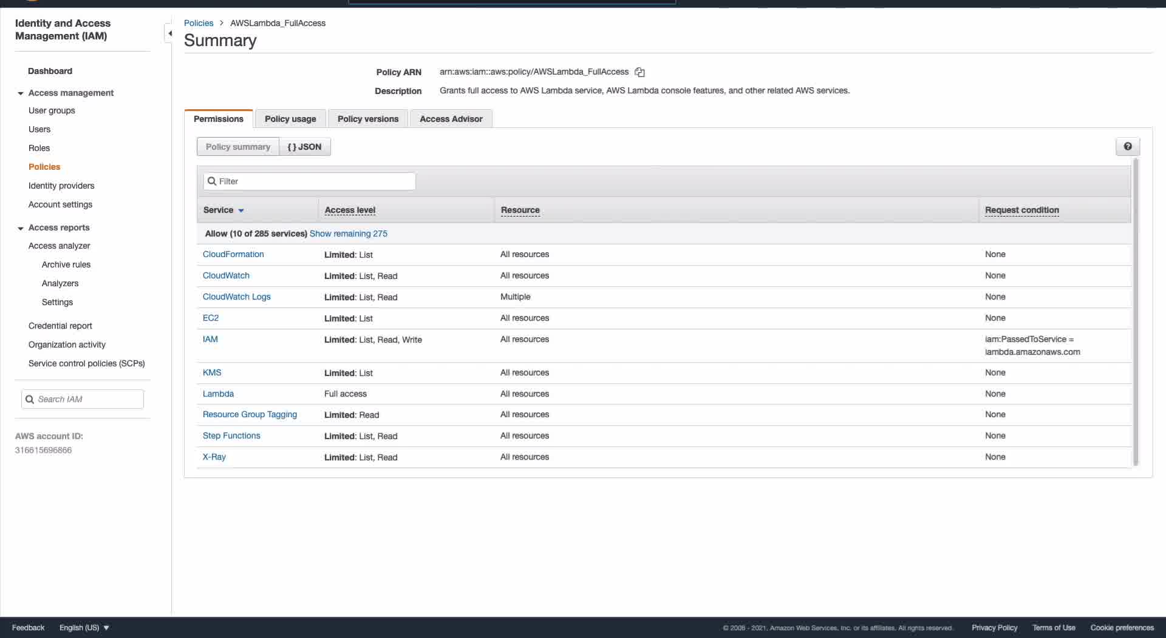The width and height of the screenshot is (1166, 638).
Task: Click the policy description text
Action: [644, 90]
